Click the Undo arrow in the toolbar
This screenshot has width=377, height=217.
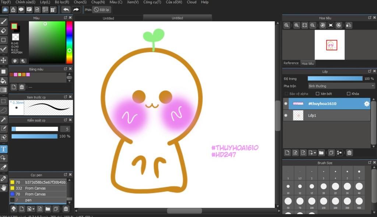66,10
